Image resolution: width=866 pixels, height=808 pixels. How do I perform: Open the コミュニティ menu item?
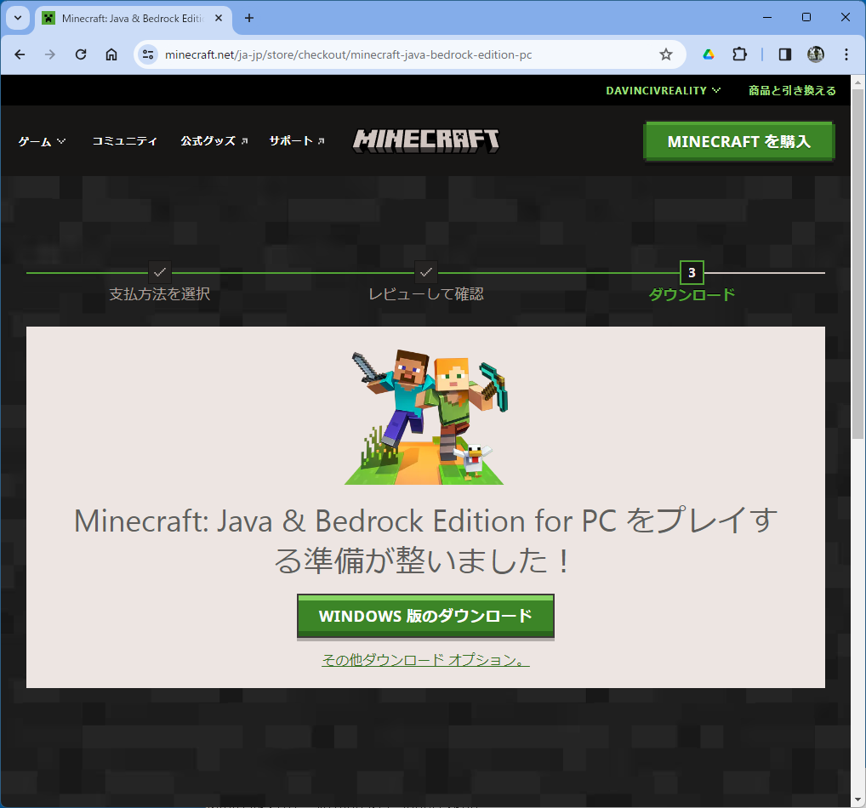[124, 141]
